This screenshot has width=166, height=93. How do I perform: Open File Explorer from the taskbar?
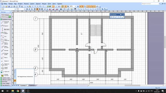coord(13,91)
